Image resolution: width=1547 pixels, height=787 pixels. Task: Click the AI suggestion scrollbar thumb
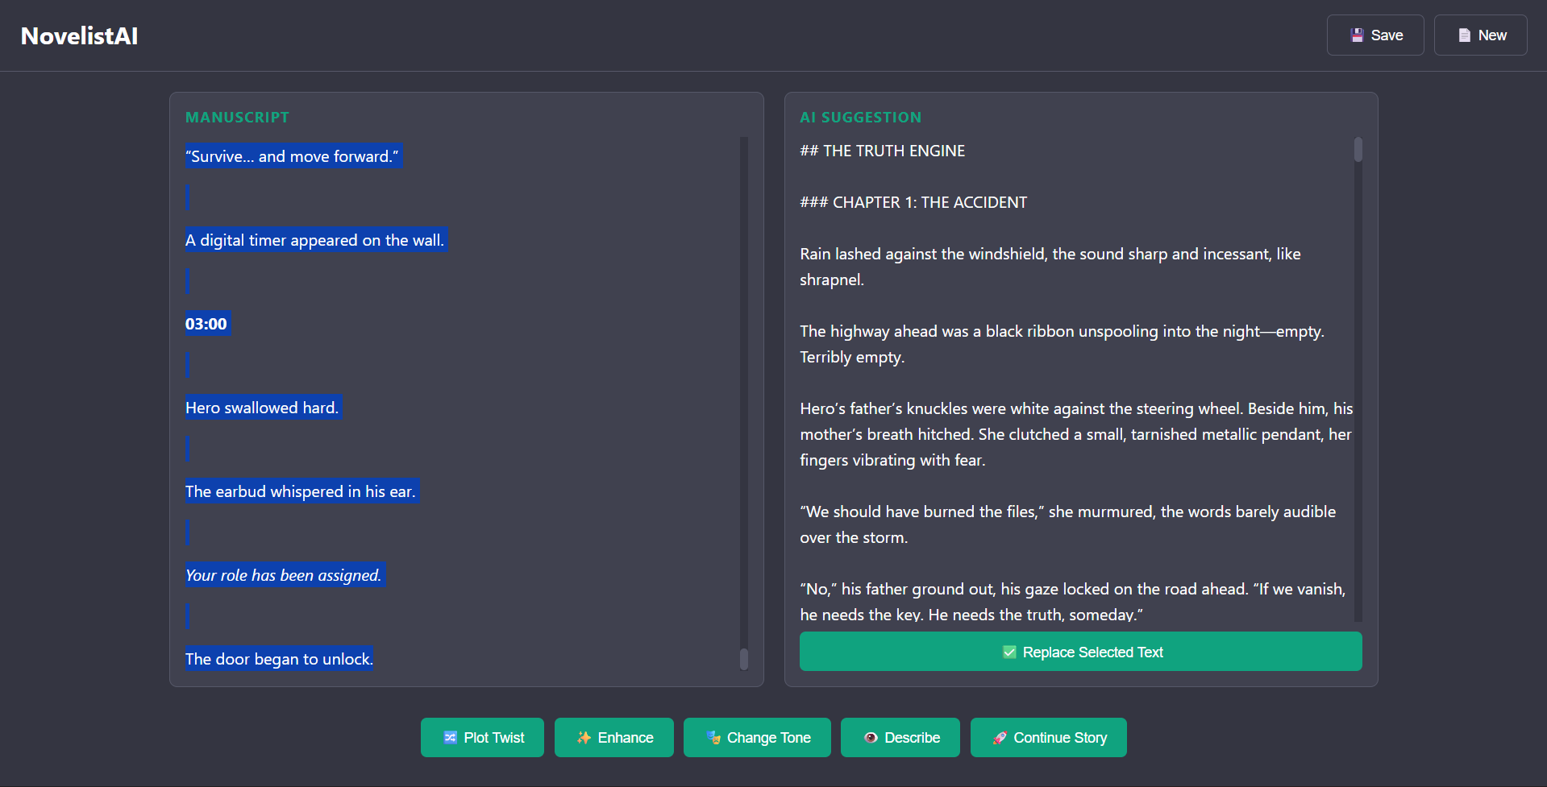point(1358,150)
